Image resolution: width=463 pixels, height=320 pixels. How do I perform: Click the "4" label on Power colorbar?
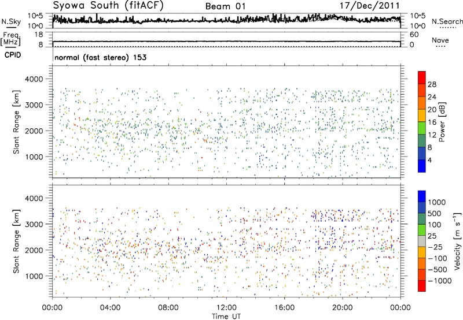(429, 160)
